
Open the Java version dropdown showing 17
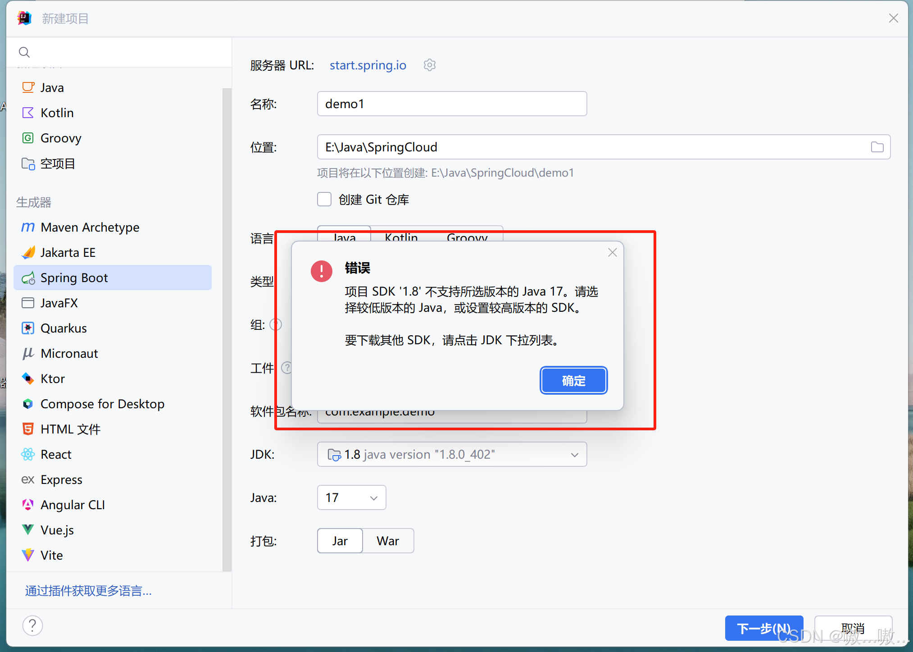pyautogui.click(x=351, y=497)
